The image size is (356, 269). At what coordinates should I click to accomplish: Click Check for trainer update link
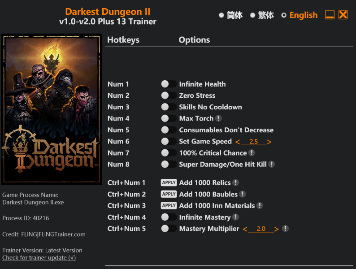click(39, 258)
